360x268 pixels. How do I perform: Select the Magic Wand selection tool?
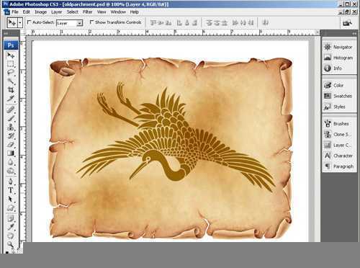pos(11,81)
